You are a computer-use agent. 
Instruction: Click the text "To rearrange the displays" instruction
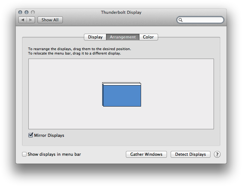coord(80,49)
